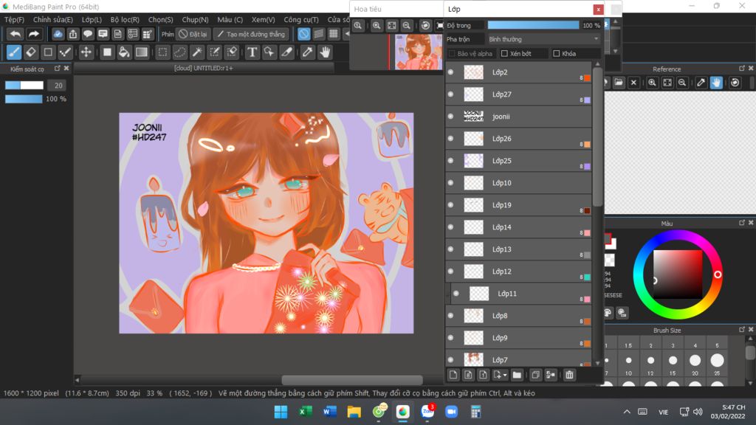Open the Lớp(L) menu

point(92,20)
